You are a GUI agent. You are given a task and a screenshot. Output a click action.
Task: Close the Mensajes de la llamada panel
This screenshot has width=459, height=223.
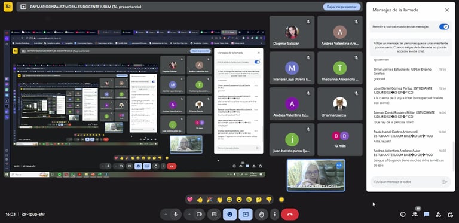coord(447,10)
